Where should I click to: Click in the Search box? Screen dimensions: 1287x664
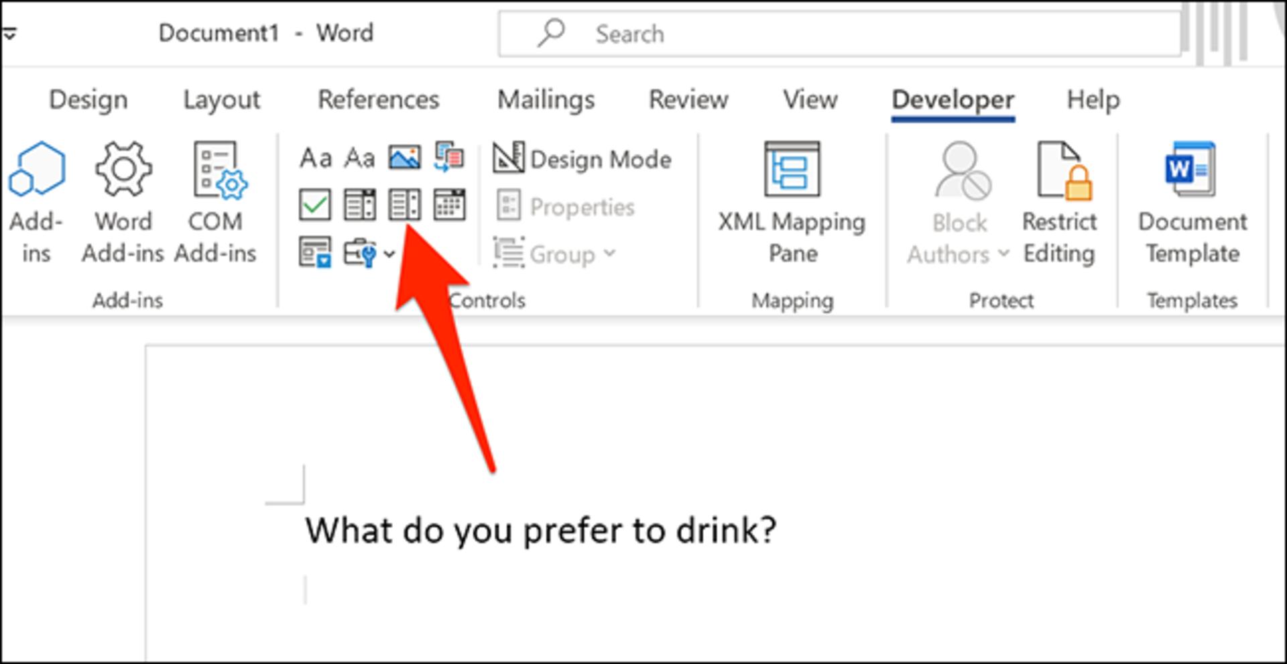(x=839, y=34)
